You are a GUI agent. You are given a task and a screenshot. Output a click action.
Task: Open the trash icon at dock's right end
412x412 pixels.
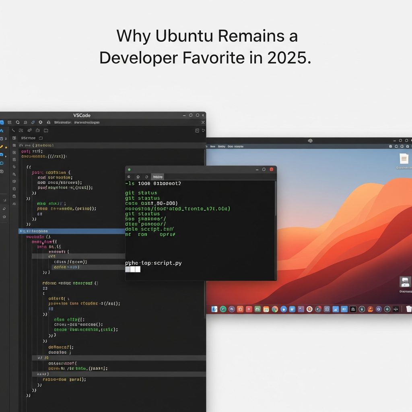[409, 309]
